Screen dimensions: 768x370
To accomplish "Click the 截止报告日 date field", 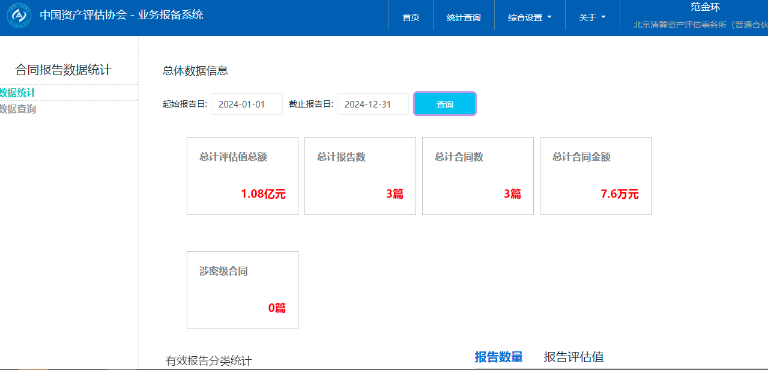I will tap(372, 104).
